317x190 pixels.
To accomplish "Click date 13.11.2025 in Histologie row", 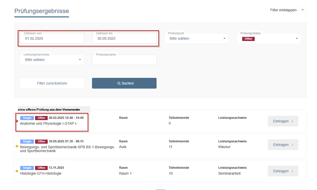I will (56, 168).
